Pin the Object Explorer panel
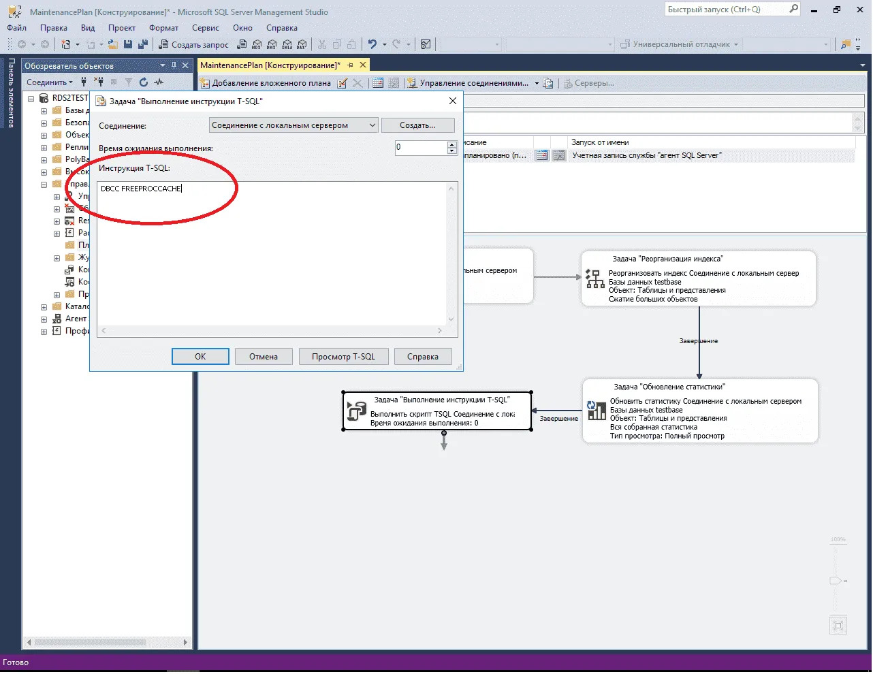 [x=174, y=65]
